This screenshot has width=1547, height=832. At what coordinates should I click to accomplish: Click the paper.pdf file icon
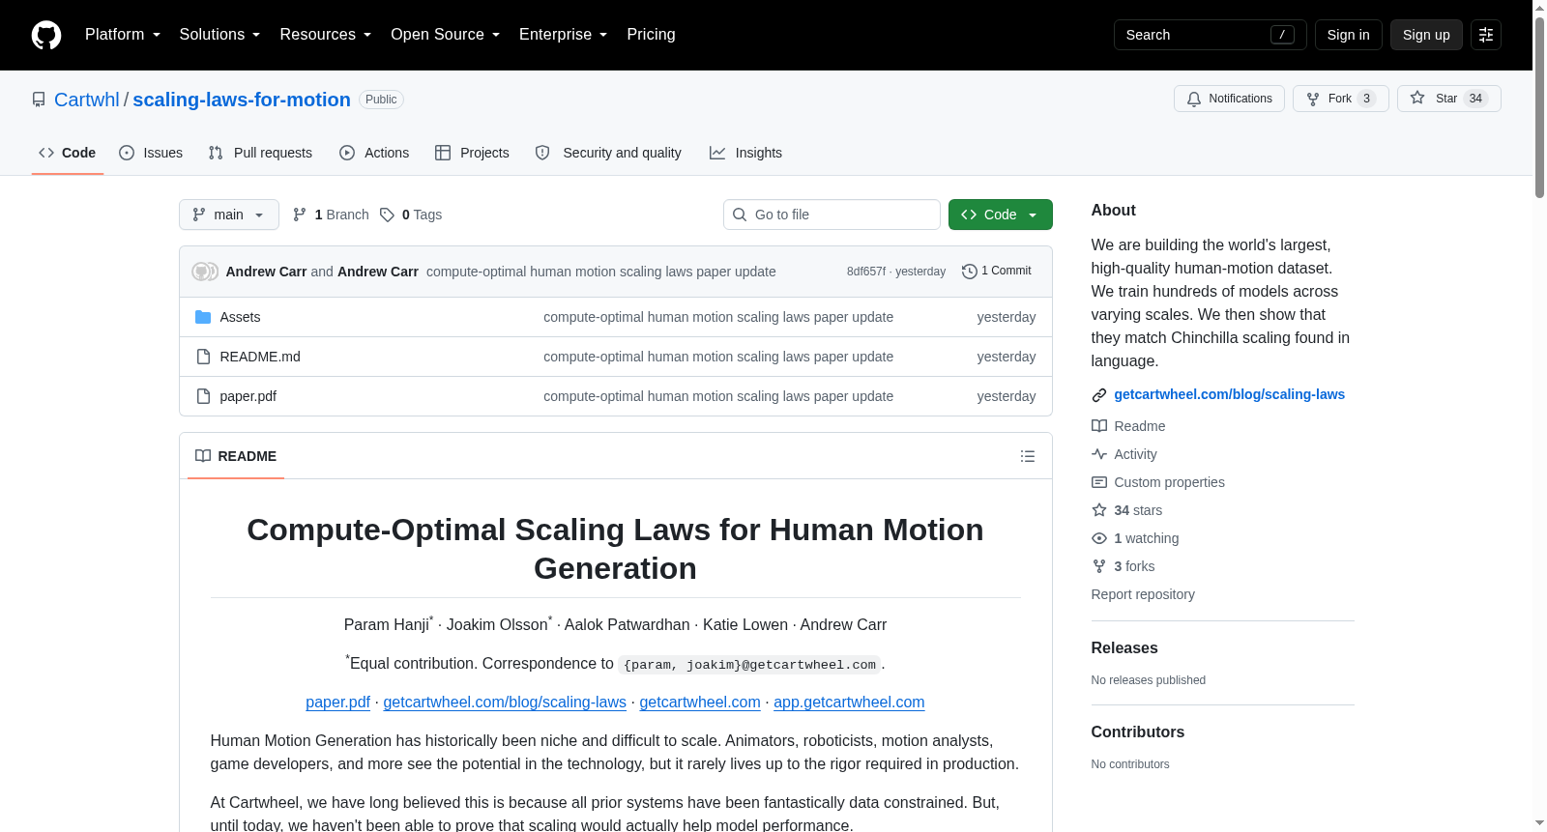203,396
